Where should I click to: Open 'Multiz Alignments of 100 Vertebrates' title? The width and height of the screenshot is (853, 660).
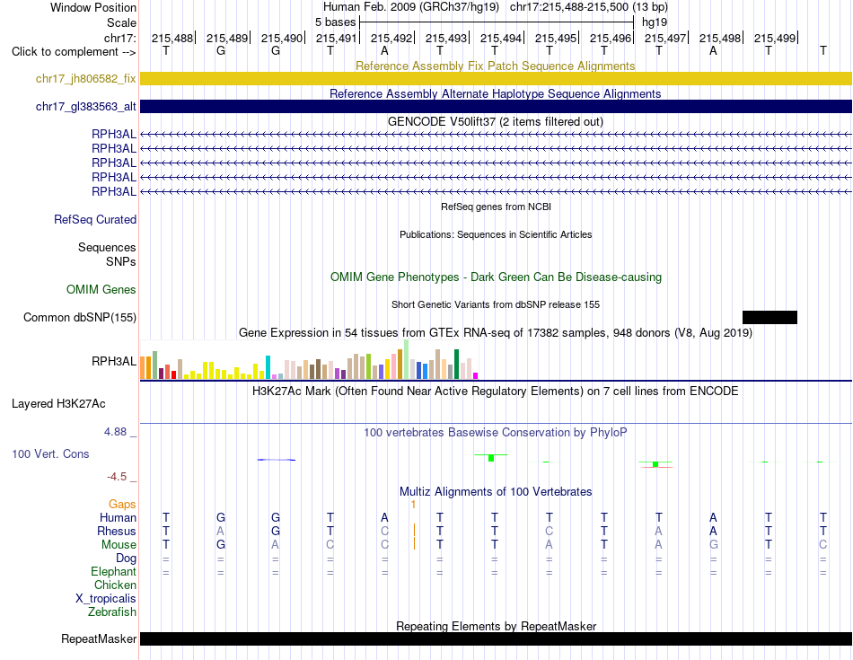coord(496,492)
